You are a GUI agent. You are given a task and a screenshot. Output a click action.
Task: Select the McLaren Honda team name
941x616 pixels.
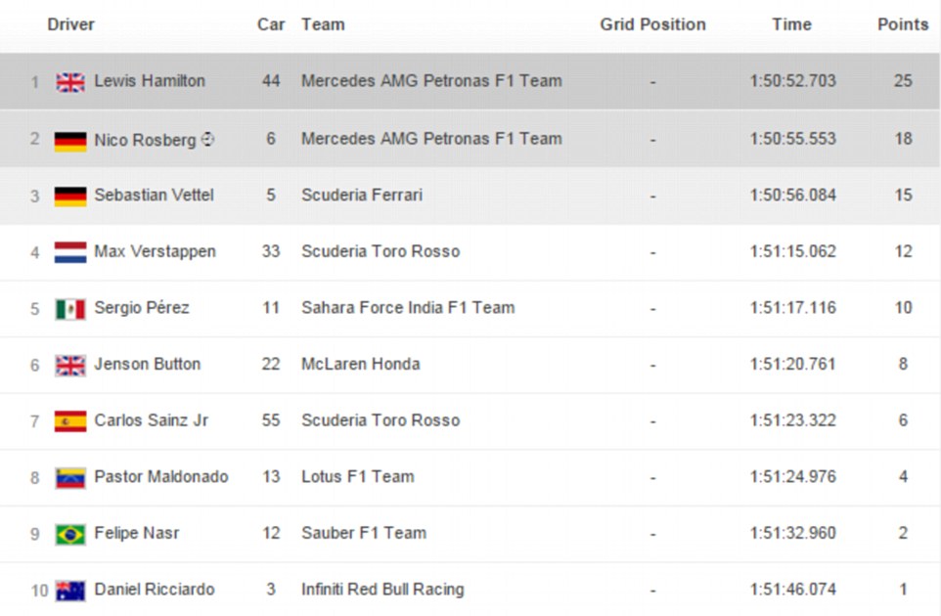[361, 364]
